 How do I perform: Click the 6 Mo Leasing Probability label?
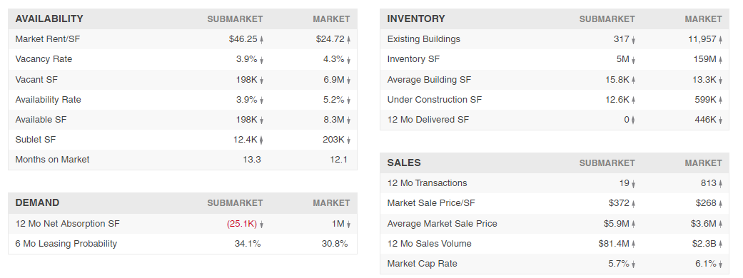click(66, 244)
